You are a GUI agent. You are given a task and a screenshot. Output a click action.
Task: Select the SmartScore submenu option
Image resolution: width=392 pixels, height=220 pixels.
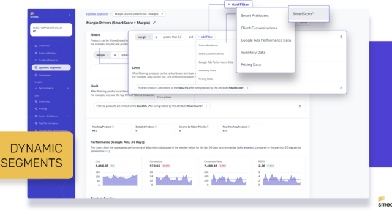[x=309, y=14]
